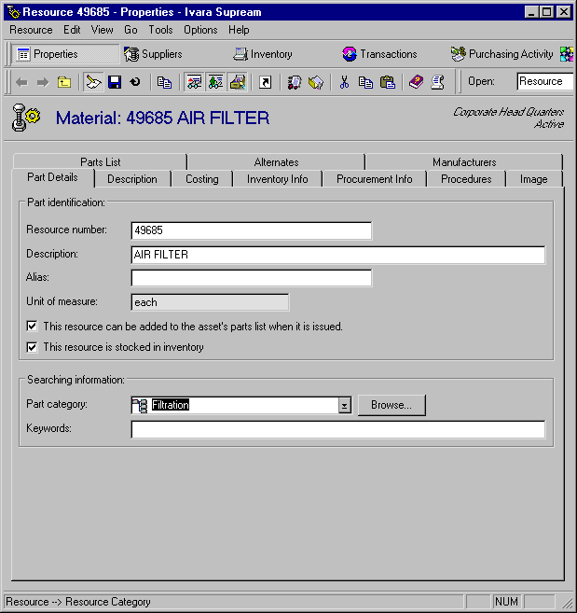Click into the empty Alias field
Image resolution: width=577 pixels, height=613 pixels.
(x=252, y=278)
